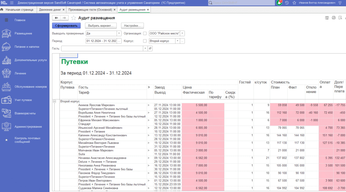Open the notifications bell icon

(279, 3)
